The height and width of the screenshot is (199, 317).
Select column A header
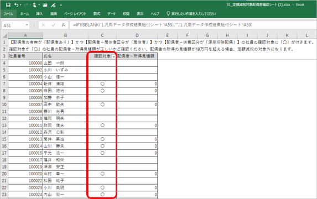pyautogui.click(x=25, y=35)
